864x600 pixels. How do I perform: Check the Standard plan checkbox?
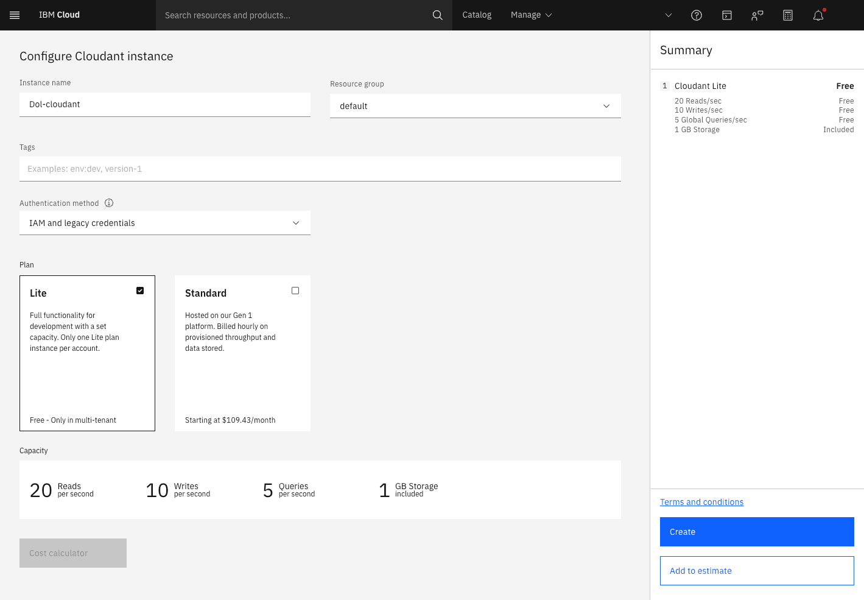pyautogui.click(x=295, y=291)
